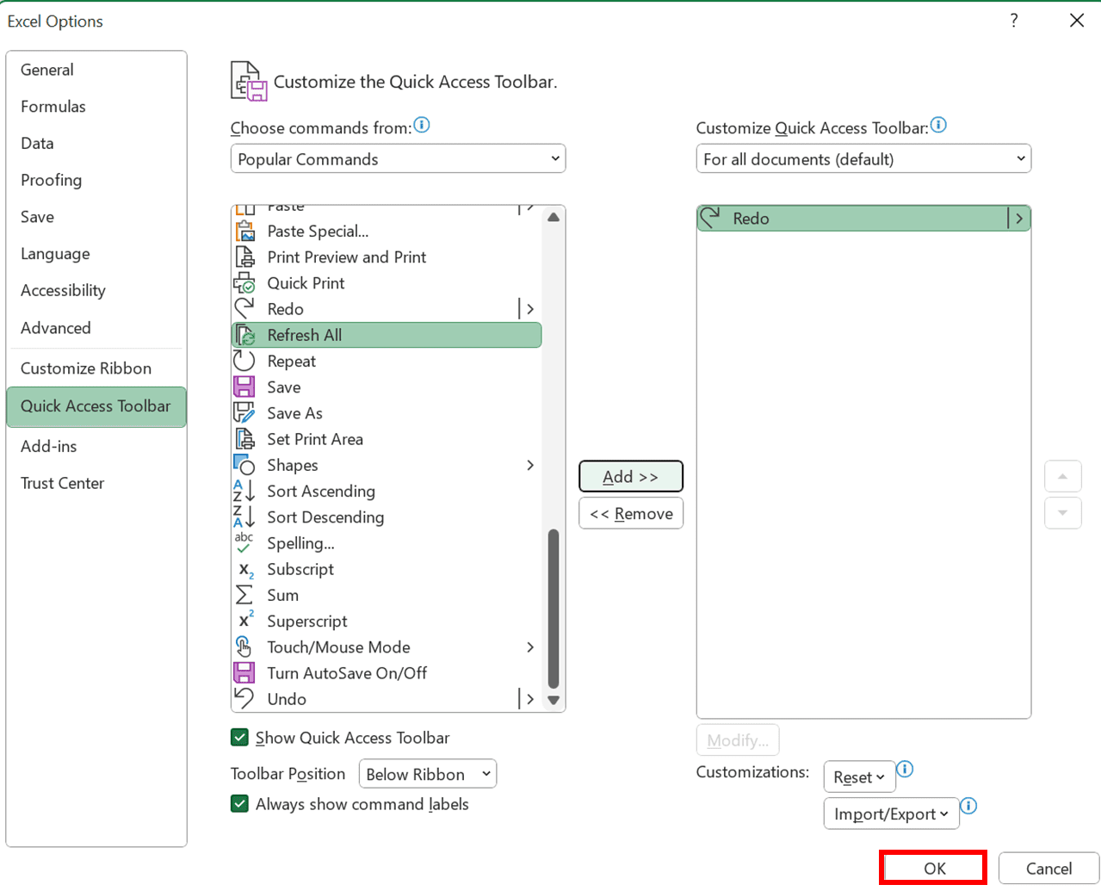The width and height of the screenshot is (1101, 891).
Task: Open the Reset dropdown button
Action: pos(859,777)
